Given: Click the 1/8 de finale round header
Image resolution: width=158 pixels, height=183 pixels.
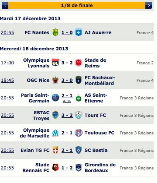Looking at the screenshot, I should point(77,5).
